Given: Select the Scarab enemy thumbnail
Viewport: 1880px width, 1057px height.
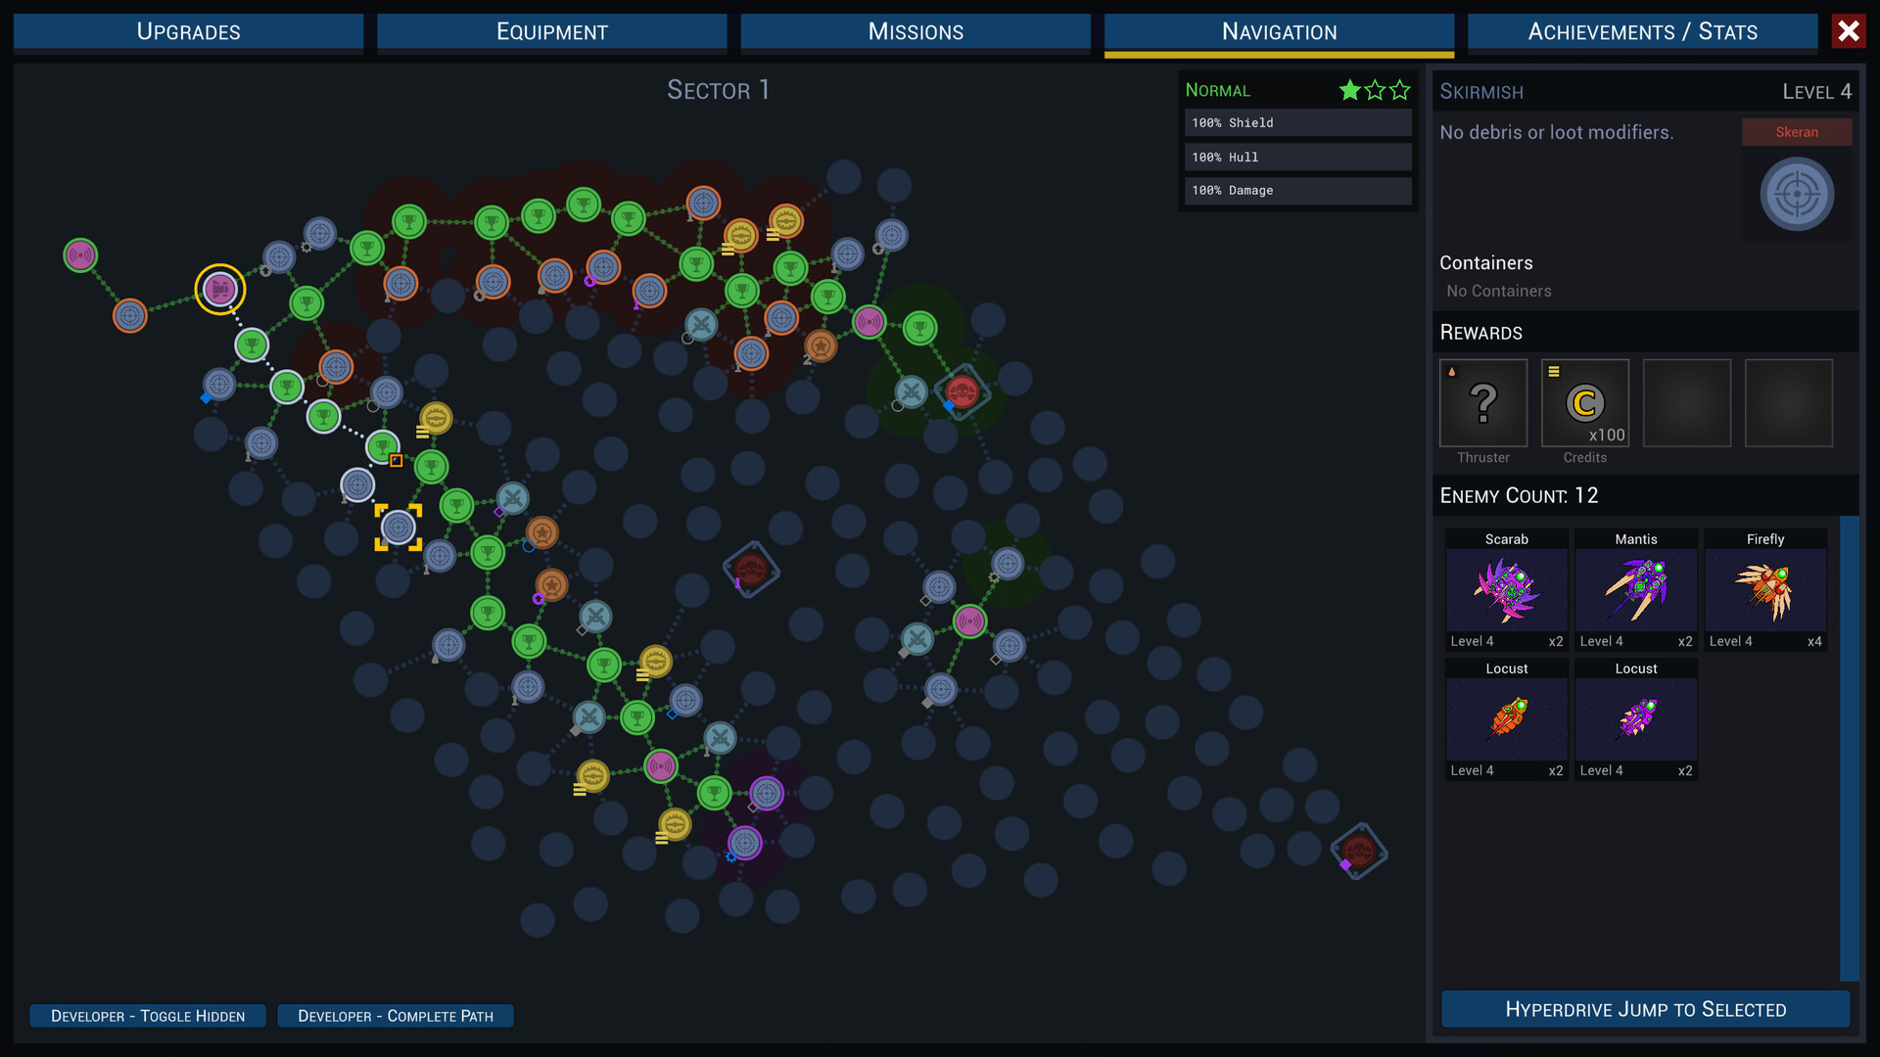Looking at the screenshot, I should [1506, 590].
